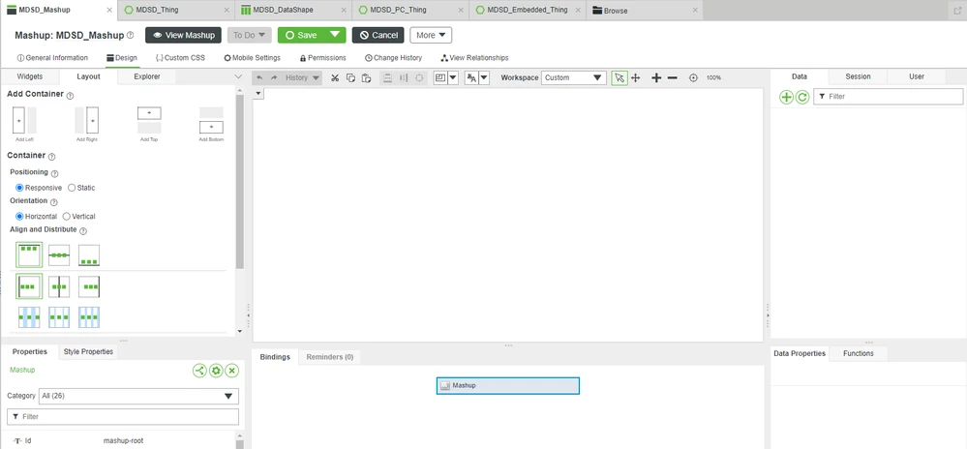This screenshot has height=449, width=967.
Task: Select Horizontal orientation radio
Action: pos(19,217)
